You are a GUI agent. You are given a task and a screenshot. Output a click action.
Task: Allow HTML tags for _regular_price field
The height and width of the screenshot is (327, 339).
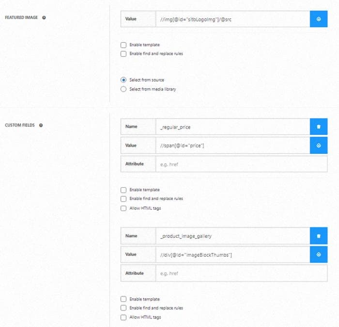123,208
